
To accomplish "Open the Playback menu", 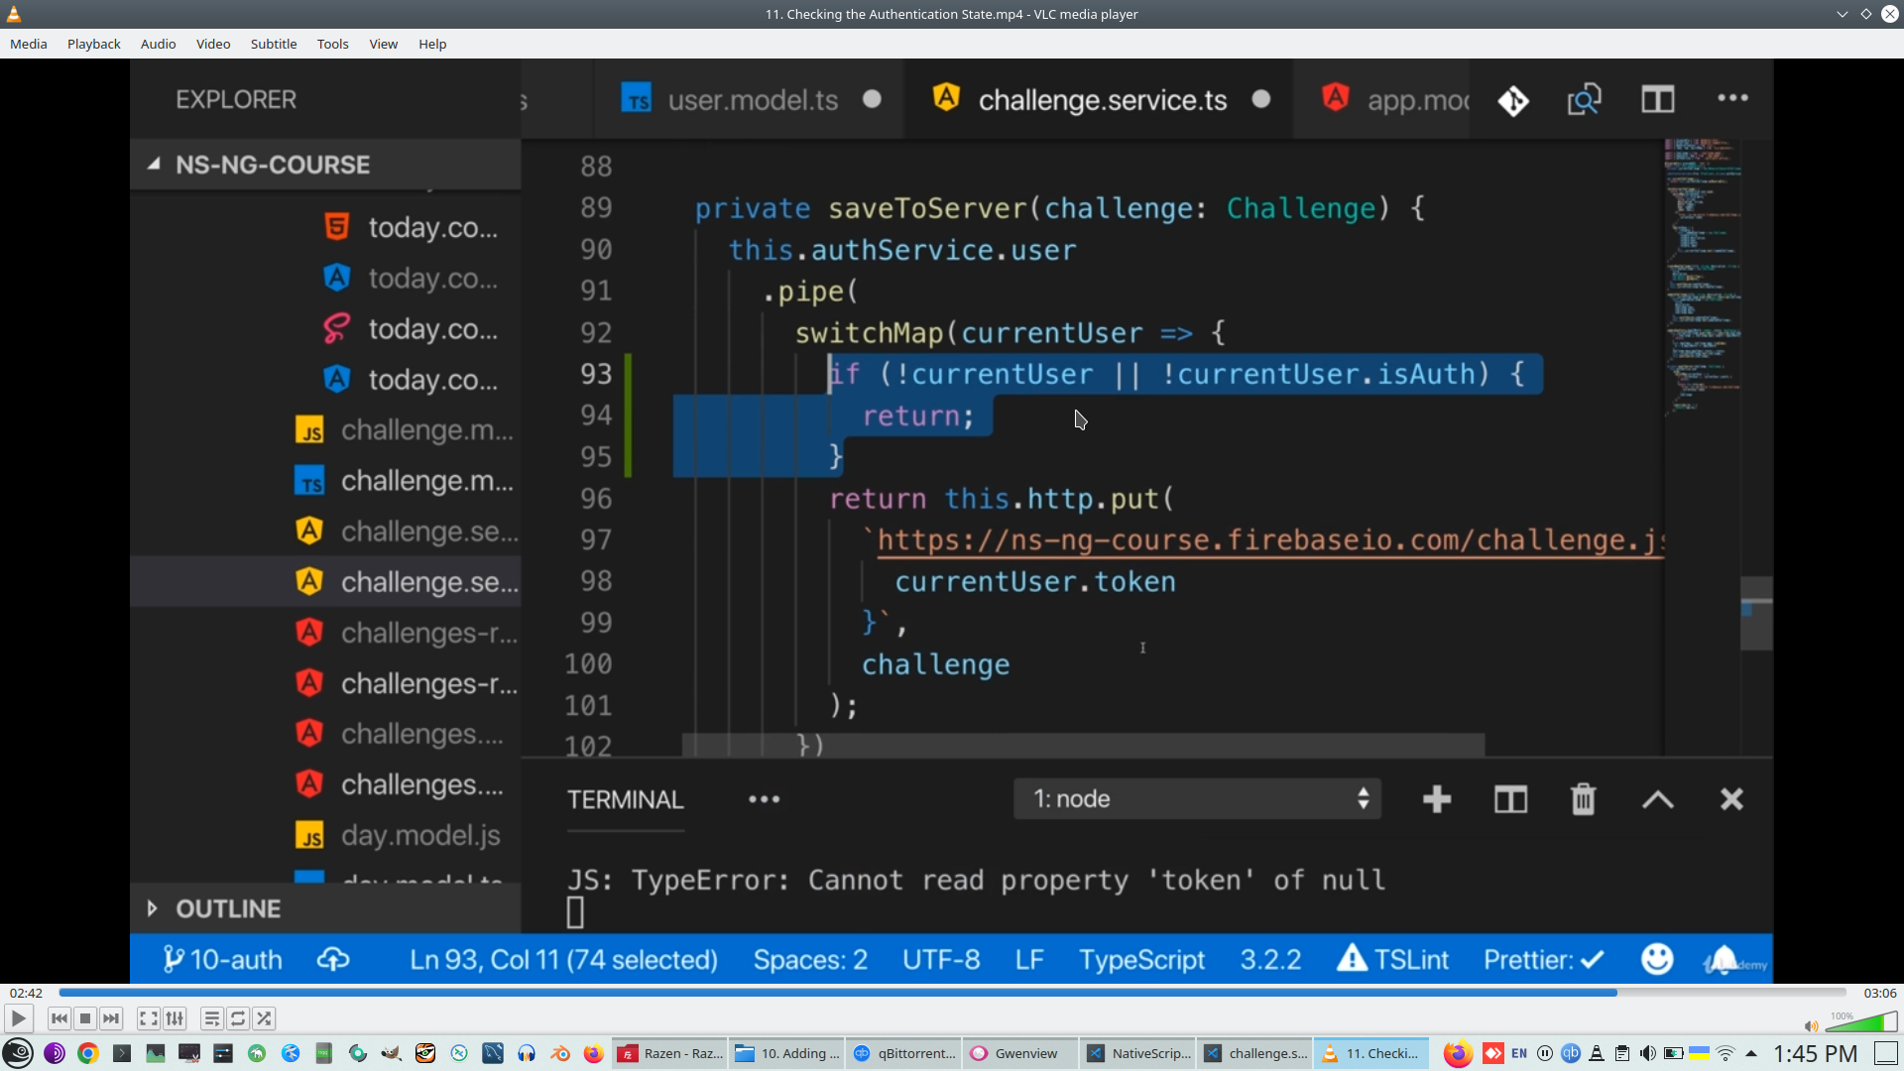I will pos(93,44).
